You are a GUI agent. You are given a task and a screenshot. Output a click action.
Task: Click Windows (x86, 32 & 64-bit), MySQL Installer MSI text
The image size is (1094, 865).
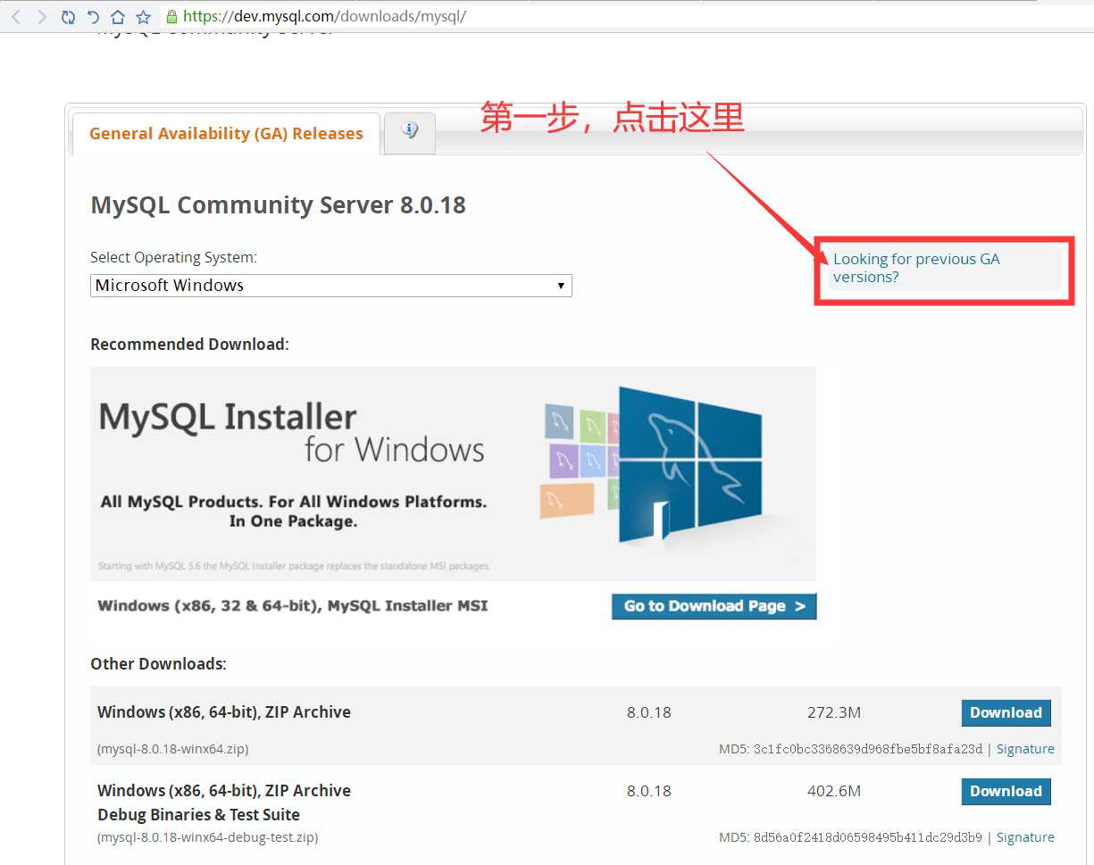coord(293,605)
